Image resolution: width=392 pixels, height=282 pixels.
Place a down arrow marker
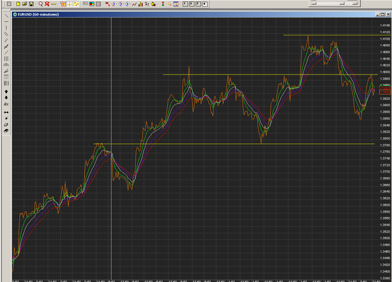pyautogui.click(x=6, y=98)
